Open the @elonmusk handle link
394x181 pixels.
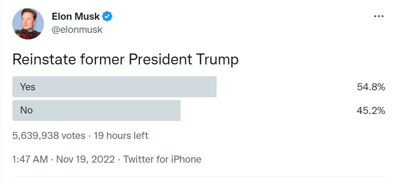77,30
